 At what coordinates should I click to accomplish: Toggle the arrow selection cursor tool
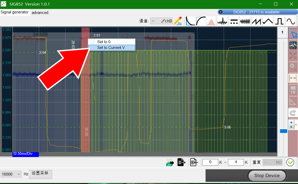(x=293, y=34)
